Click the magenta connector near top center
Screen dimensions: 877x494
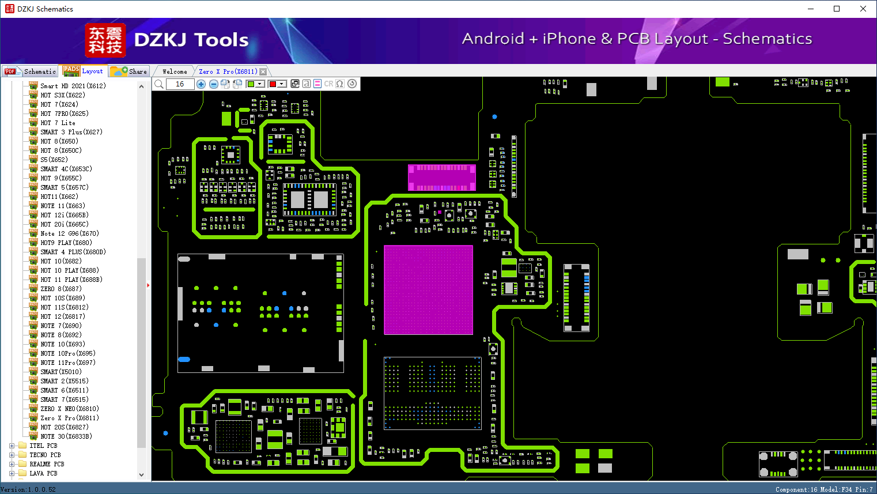tap(442, 178)
